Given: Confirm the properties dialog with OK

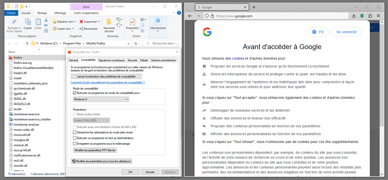Looking at the screenshot, I should click(130, 172).
